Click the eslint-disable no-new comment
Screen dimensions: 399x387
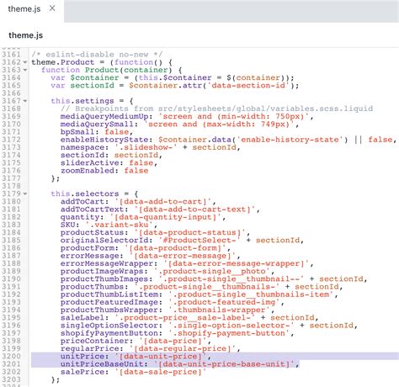point(97,55)
